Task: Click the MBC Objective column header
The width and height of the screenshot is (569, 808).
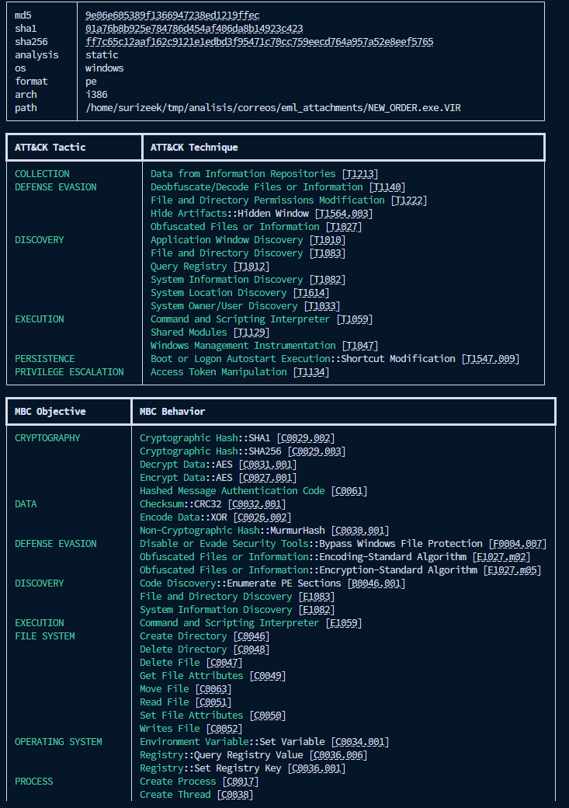Action: coord(50,412)
